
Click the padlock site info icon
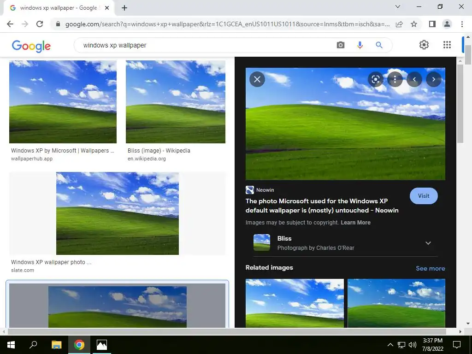pyautogui.click(x=58, y=24)
